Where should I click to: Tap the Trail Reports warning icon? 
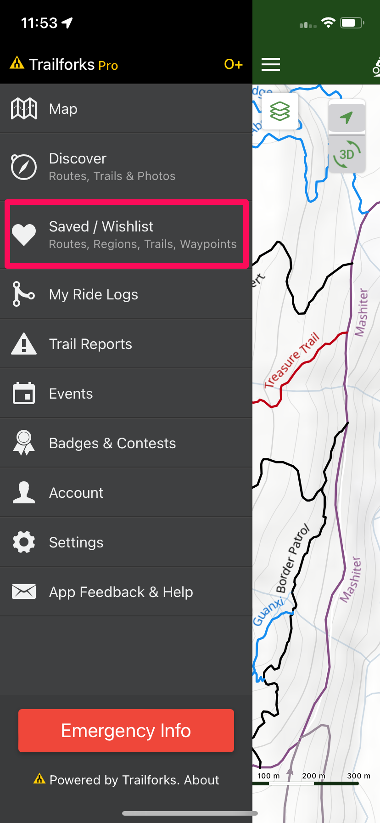point(23,344)
